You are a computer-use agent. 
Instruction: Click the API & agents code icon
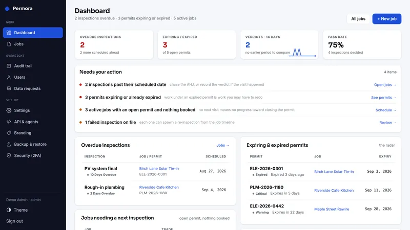click(x=9, y=122)
